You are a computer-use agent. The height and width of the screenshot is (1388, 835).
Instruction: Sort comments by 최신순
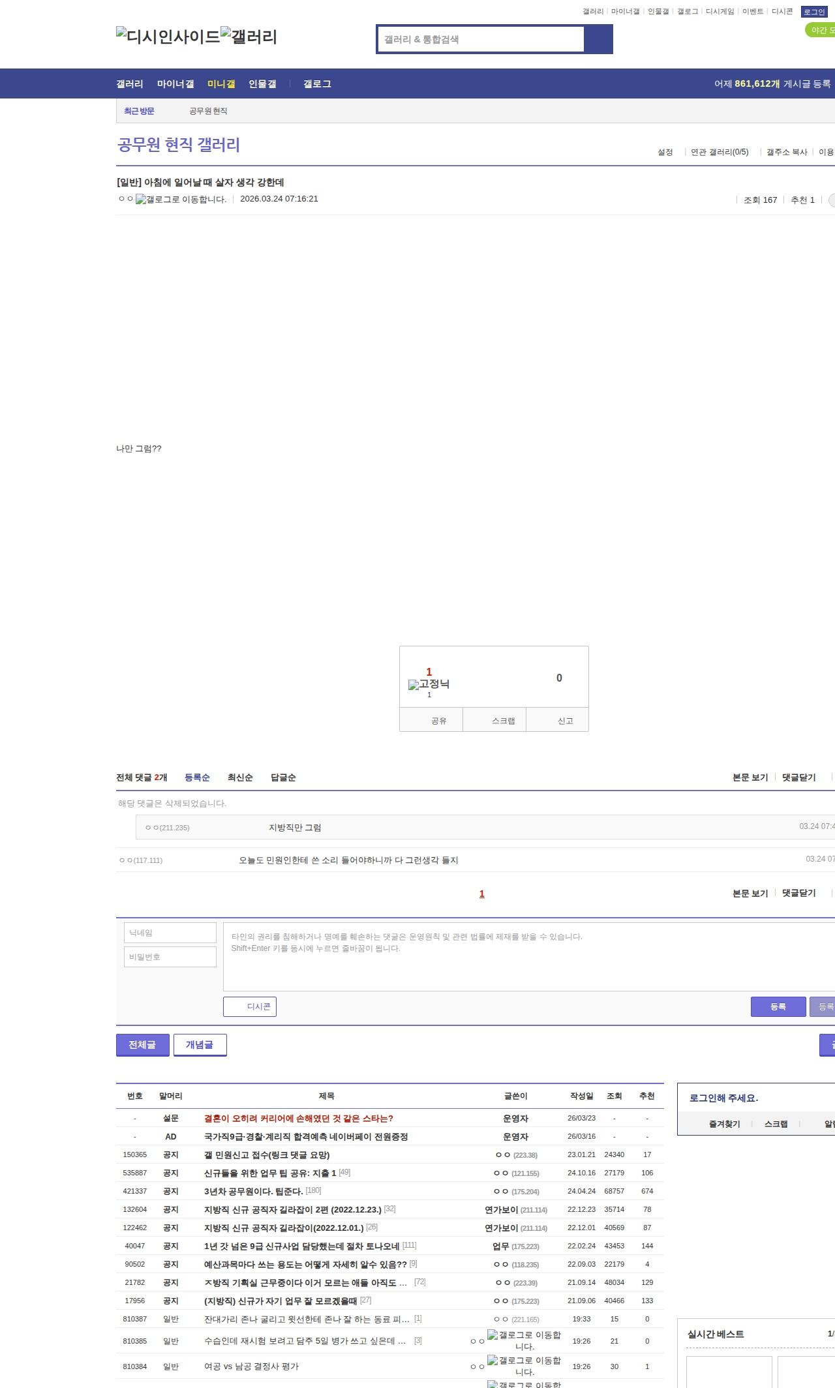[240, 777]
